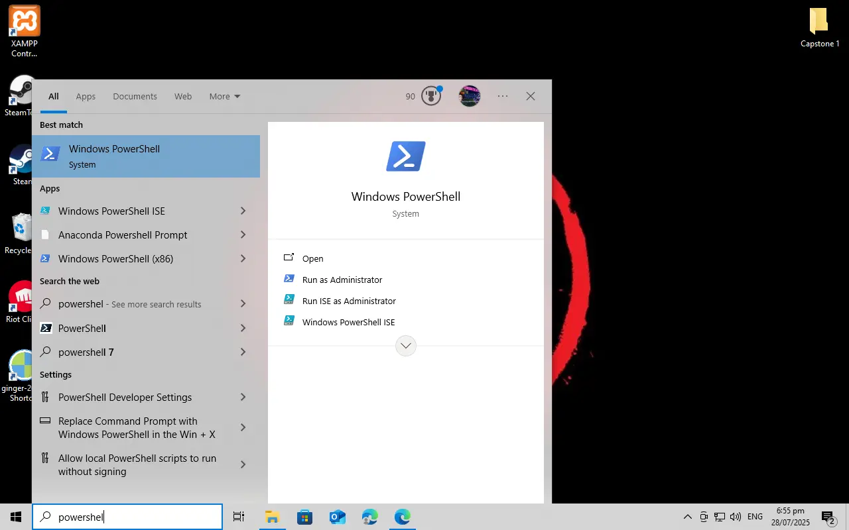Expand arrow for Windows PowerShell ISE
The height and width of the screenshot is (530, 849).
(x=243, y=211)
